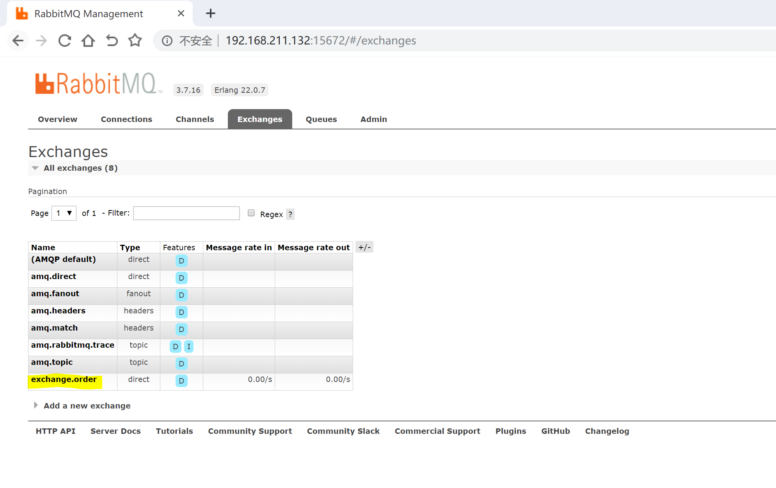Sort by Message rate out header
The height and width of the screenshot is (488, 776).
pyautogui.click(x=314, y=248)
